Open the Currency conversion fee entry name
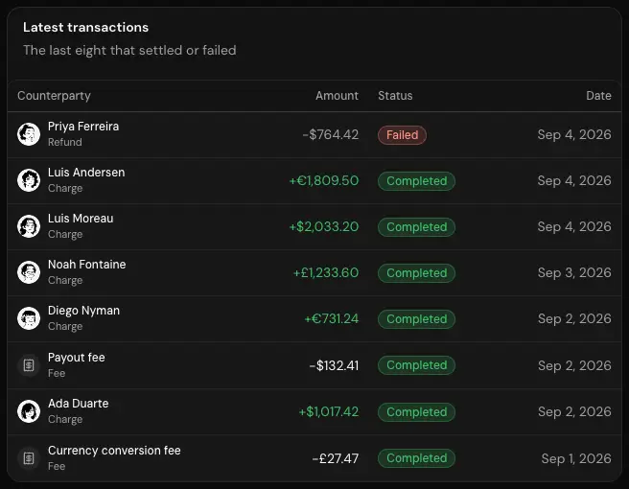 point(114,451)
